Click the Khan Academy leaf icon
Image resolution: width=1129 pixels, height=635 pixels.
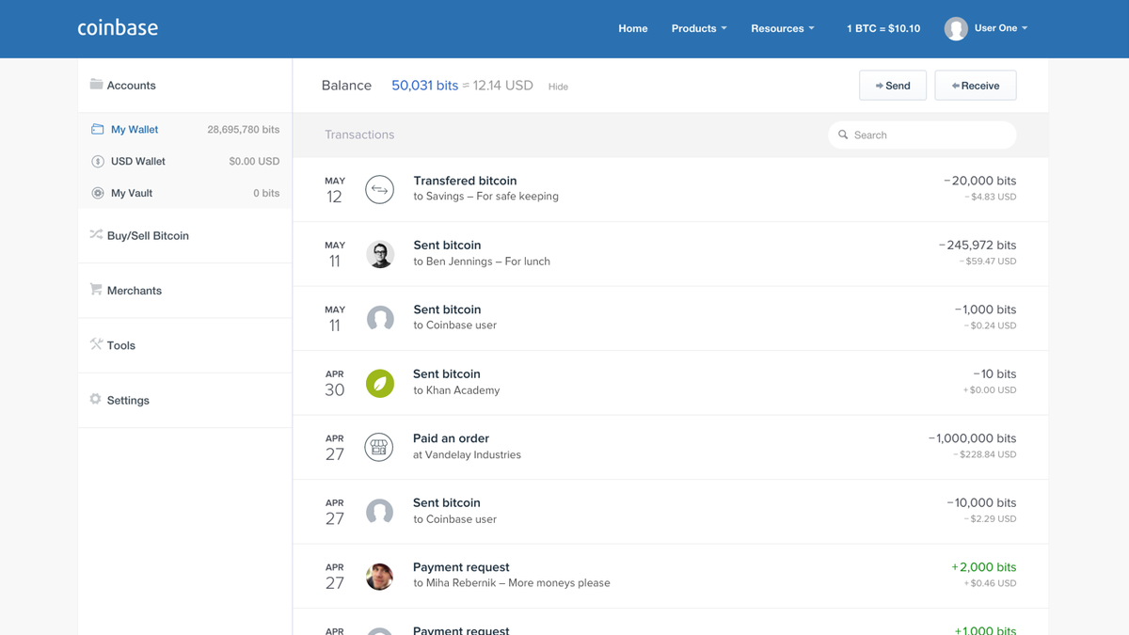click(x=380, y=383)
